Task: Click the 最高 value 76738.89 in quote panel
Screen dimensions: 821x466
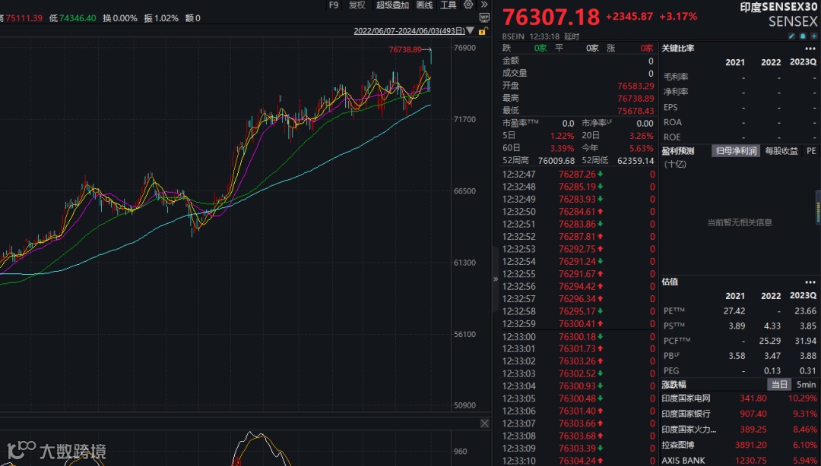Action: (x=636, y=99)
